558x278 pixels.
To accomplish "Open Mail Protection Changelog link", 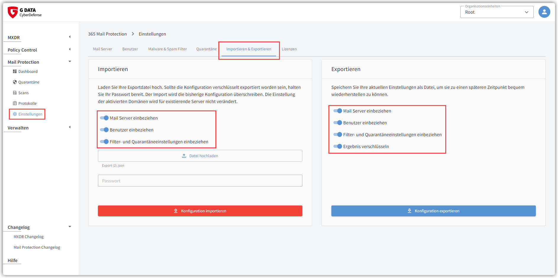I will (x=37, y=247).
